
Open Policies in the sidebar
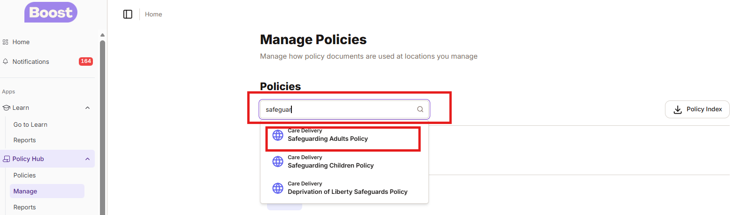pyautogui.click(x=24, y=176)
